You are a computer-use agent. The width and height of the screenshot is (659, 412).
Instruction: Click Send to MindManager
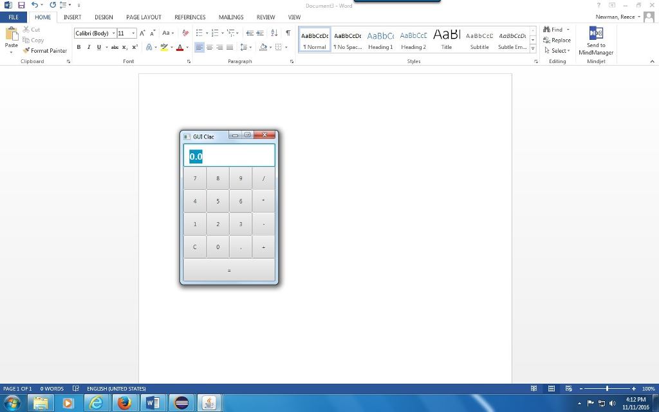[x=596, y=41]
